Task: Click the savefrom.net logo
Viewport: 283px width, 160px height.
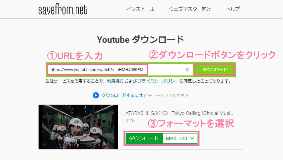Action: click(63, 9)
